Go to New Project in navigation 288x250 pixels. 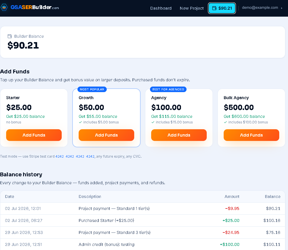(192, 8)
